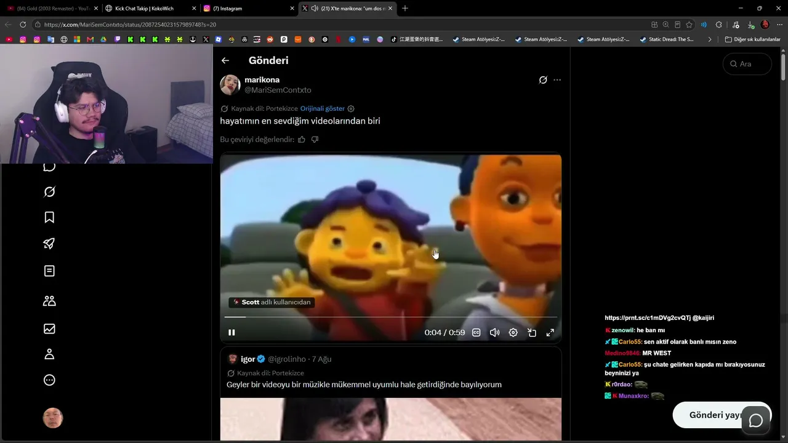
Task: Open the browser profile avatar
Action: click(x=765, y=25)
